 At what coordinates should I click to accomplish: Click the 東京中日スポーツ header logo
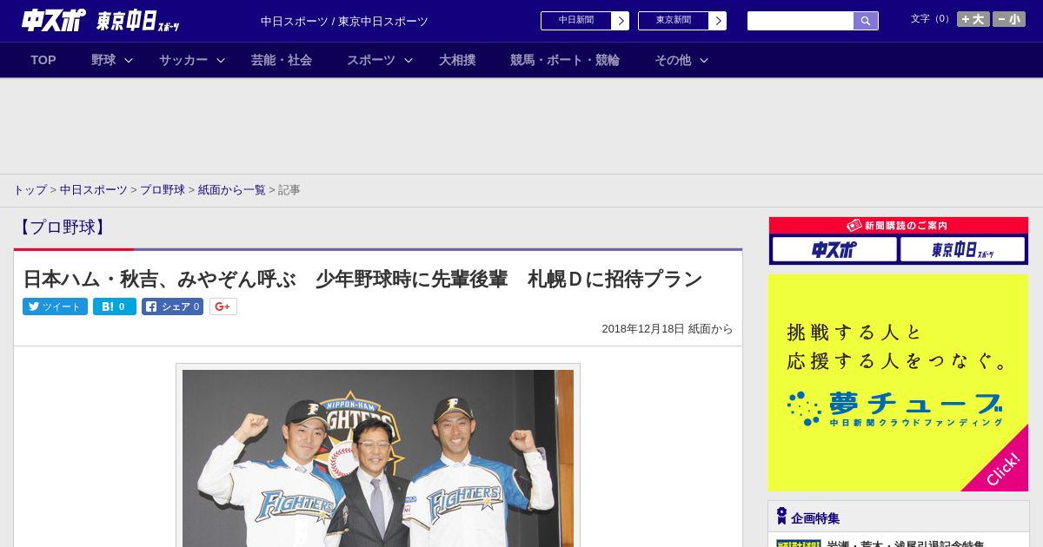tap(137, 21)
